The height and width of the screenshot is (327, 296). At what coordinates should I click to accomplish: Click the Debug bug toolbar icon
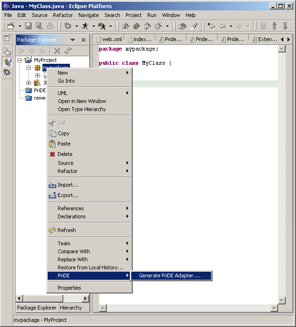[x=68, y=26]
